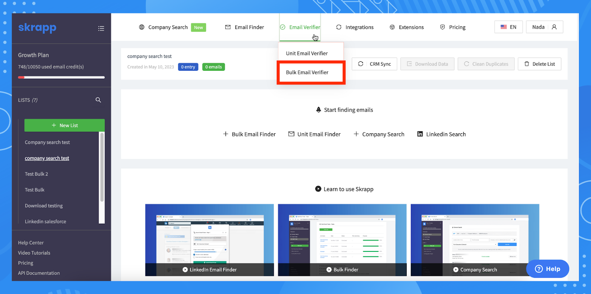This screenshot has width=591, height=294.
Task: Open the sidebar Pricing link
Action: tap(26, 263)
